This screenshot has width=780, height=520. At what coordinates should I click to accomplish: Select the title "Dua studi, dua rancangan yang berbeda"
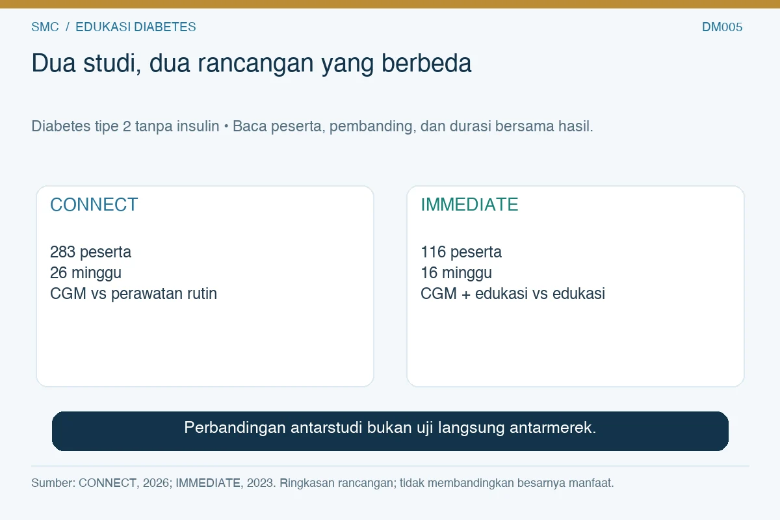click(252, 64)
